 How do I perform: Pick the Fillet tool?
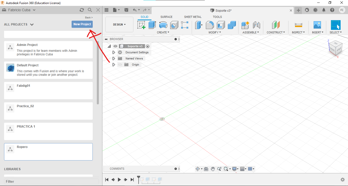pos(210,25)
